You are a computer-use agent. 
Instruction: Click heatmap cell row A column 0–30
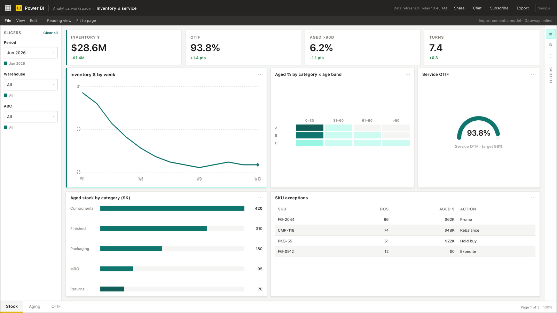pos(309,128)
